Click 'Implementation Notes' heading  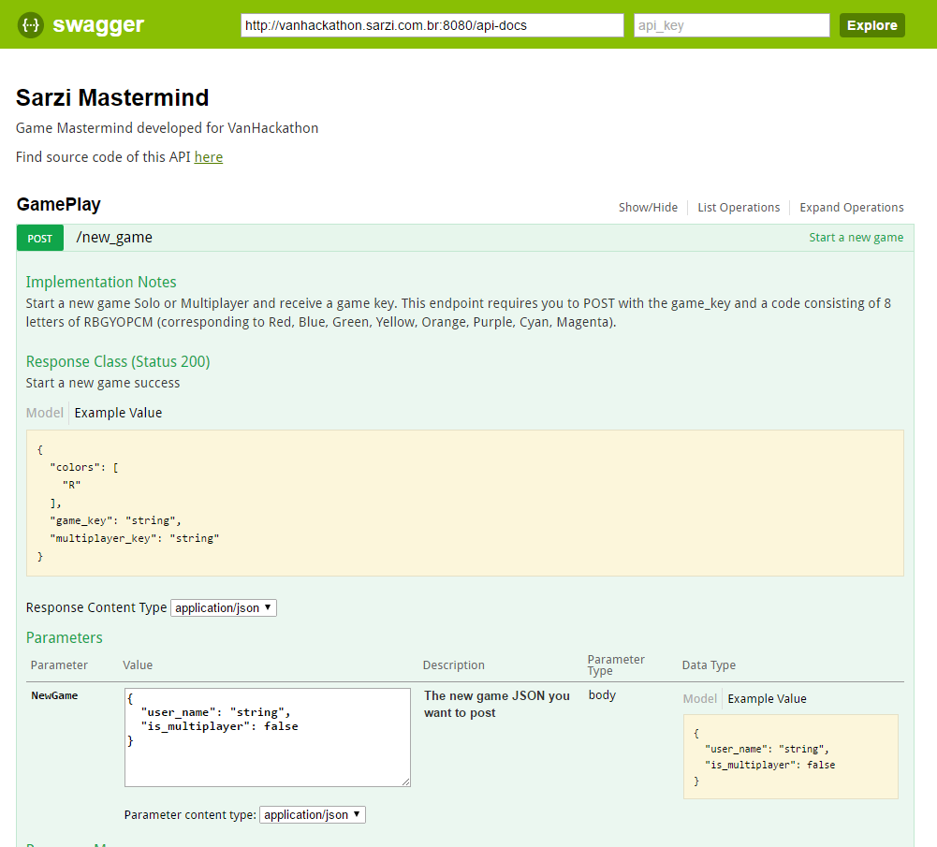(x=101, y=282)
